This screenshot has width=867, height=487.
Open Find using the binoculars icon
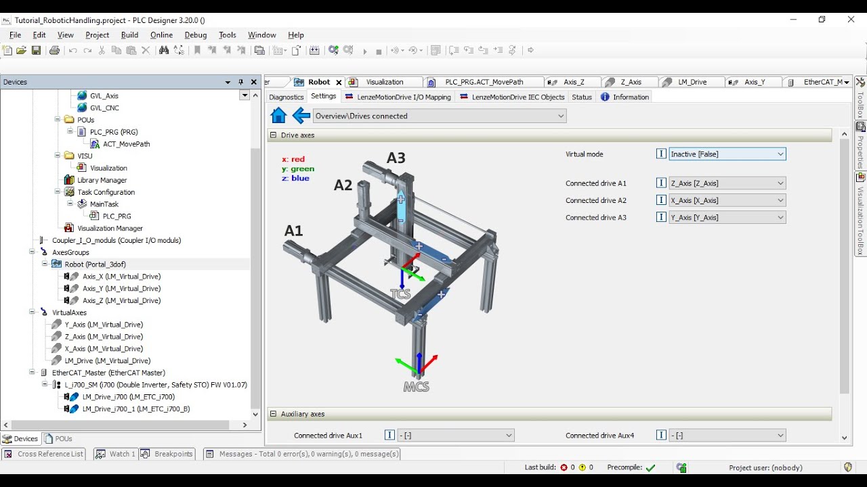163,50
